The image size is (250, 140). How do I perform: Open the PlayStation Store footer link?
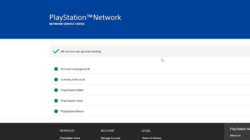[x=70, y=138]
